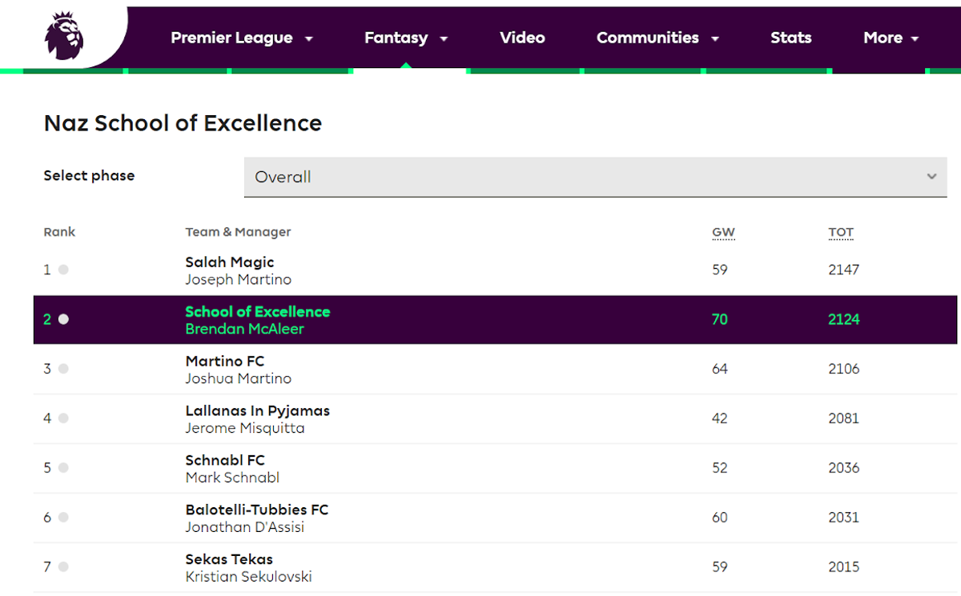Go to the Video section
The width and height of the screenshot is (961, 596).
pyautogui.click(x=522, y=38)
